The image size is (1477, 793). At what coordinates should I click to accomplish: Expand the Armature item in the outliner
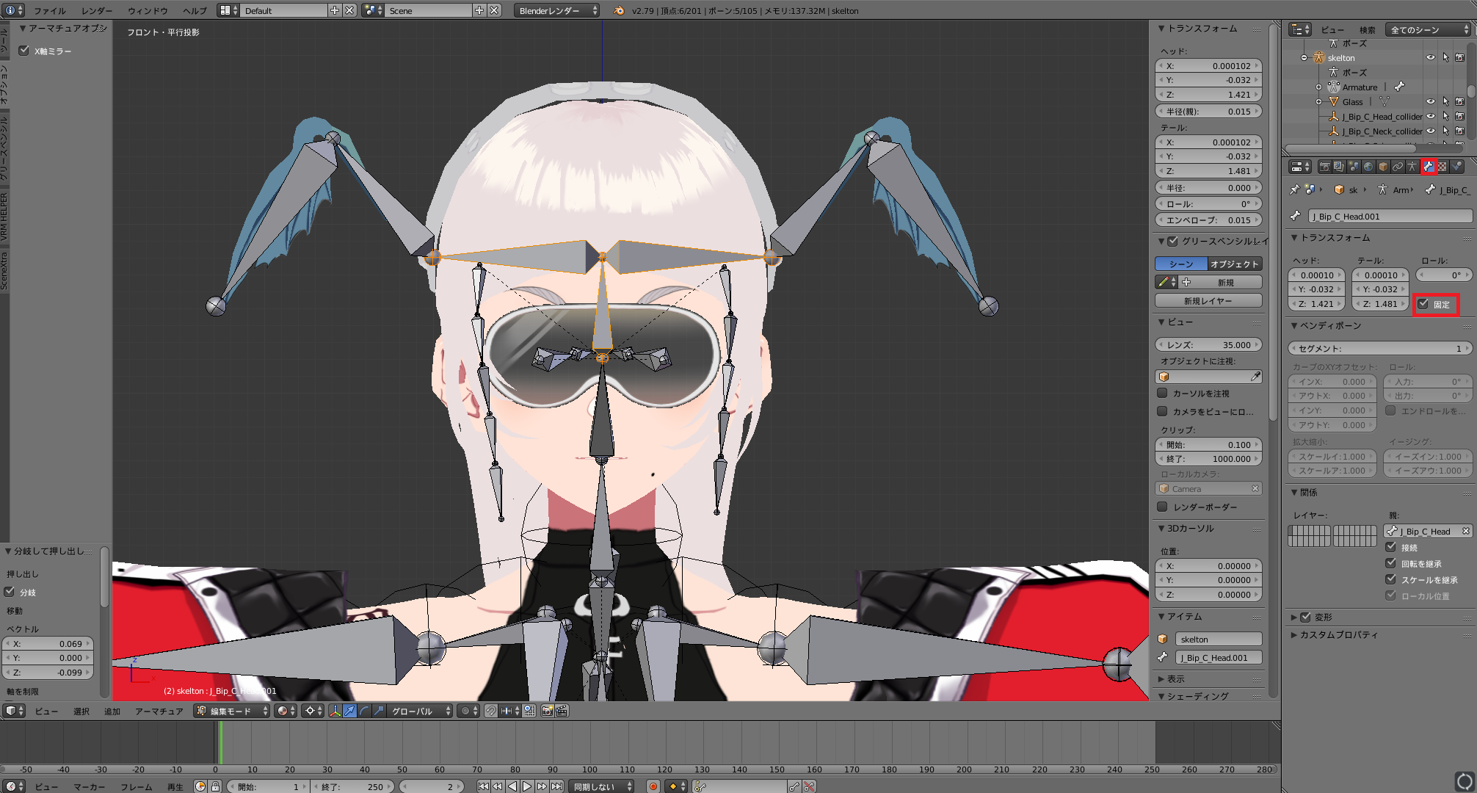point(1318,87)
